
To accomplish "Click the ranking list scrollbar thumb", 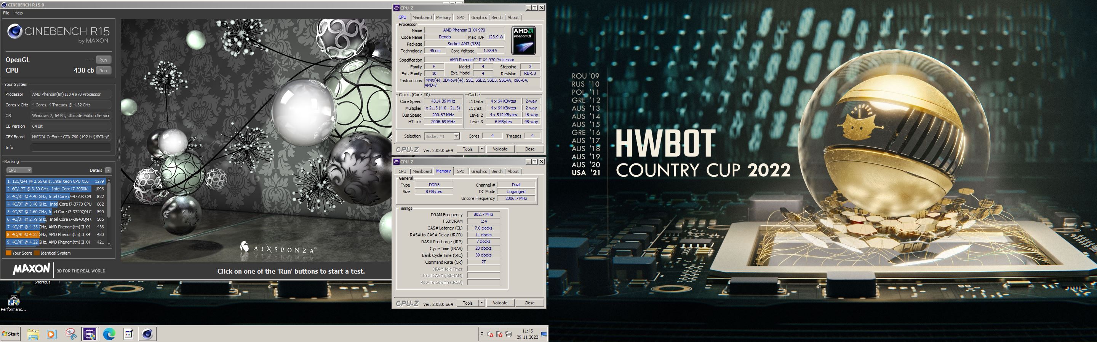I will [x=109, y=201].
